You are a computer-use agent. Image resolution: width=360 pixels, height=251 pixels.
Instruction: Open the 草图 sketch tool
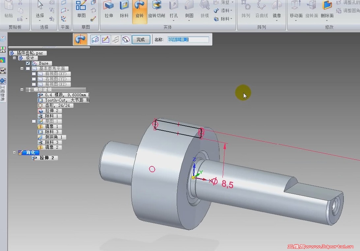tap(81, 9)
